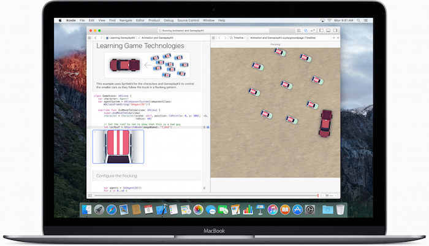Viewport: 429px width, 246px height.
Task: Open Contacts from the Dock
Action: 136,210
